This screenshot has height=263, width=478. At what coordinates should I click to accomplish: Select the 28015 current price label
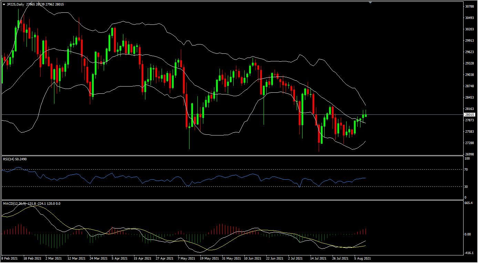(x=469, y=114)
